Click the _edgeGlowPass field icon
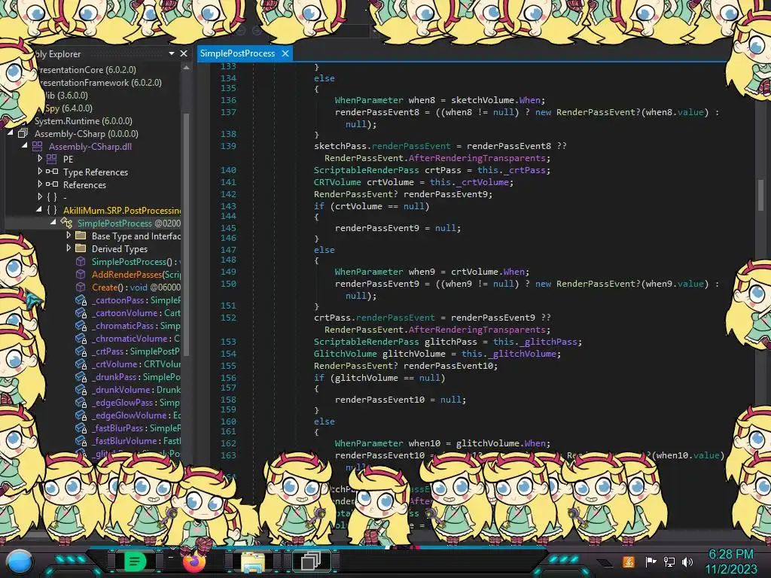This screenshot has height=578, width=771. coord(81,403)
